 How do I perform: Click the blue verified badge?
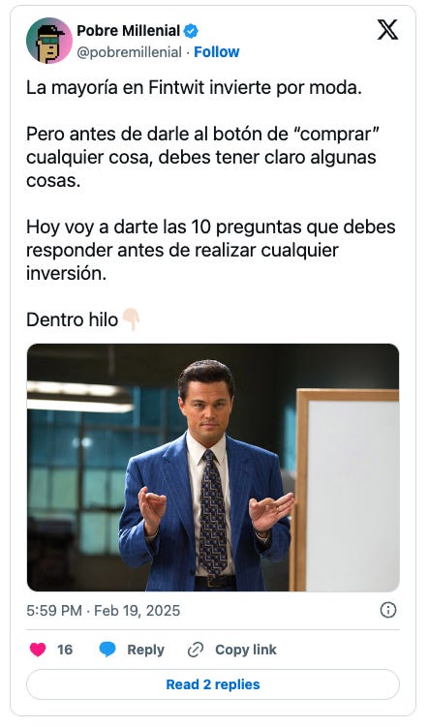[x=191, y=31]
